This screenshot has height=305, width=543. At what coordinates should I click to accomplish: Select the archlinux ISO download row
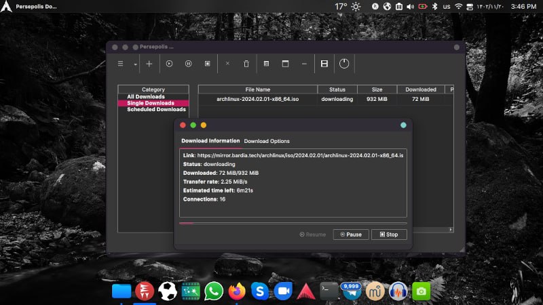click(258, 99)
